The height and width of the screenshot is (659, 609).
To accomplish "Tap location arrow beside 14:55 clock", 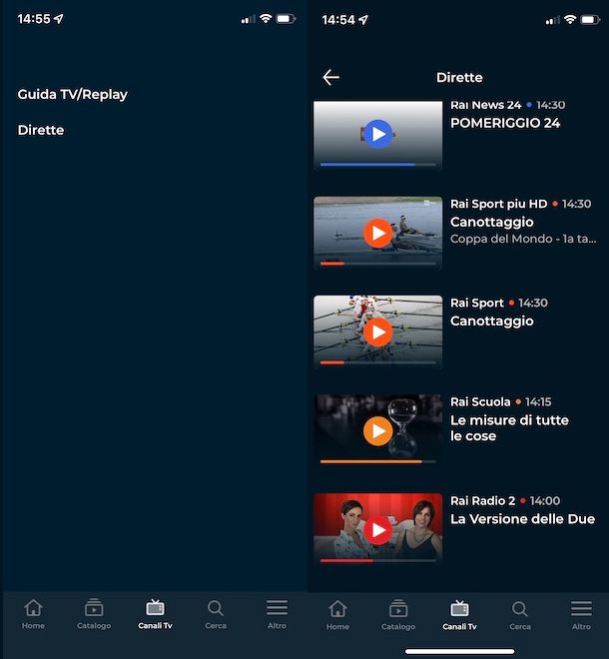I will 59,19.
